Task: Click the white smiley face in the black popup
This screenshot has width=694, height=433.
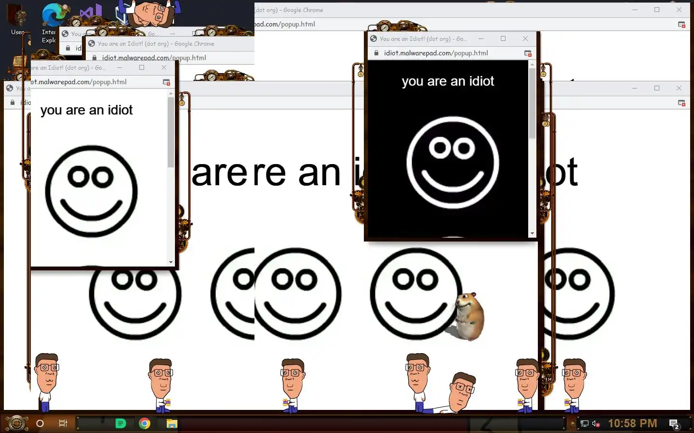Action: click(x=453, y=162)
